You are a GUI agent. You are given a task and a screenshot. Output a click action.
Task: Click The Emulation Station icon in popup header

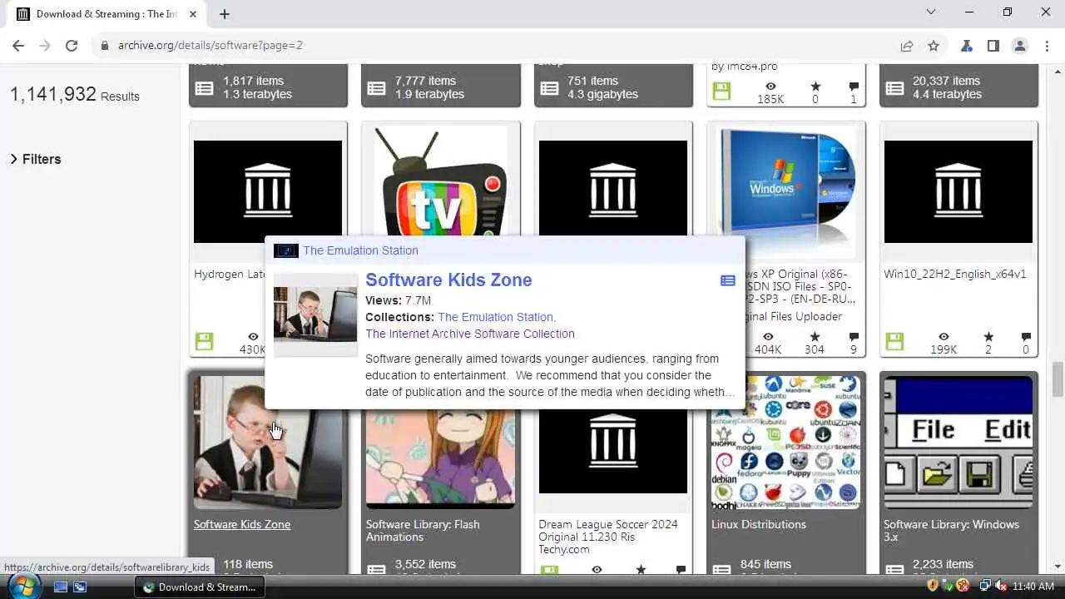click(286, 250)
